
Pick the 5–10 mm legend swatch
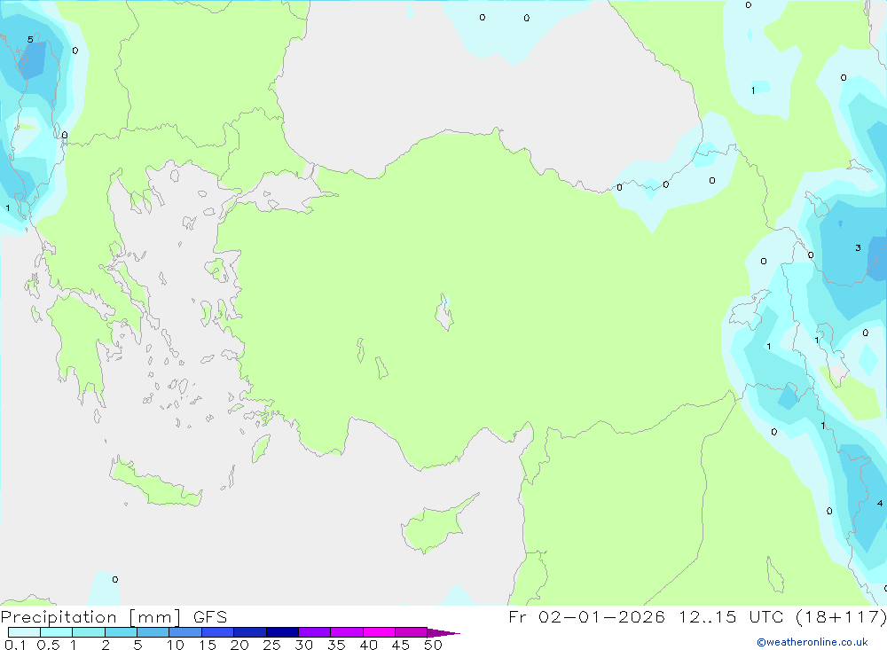pos(153,632)
